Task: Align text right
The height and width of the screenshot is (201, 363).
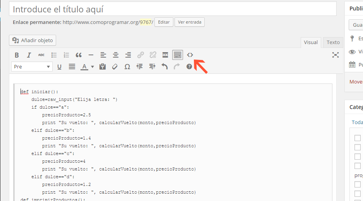Action: coord(128,55)
